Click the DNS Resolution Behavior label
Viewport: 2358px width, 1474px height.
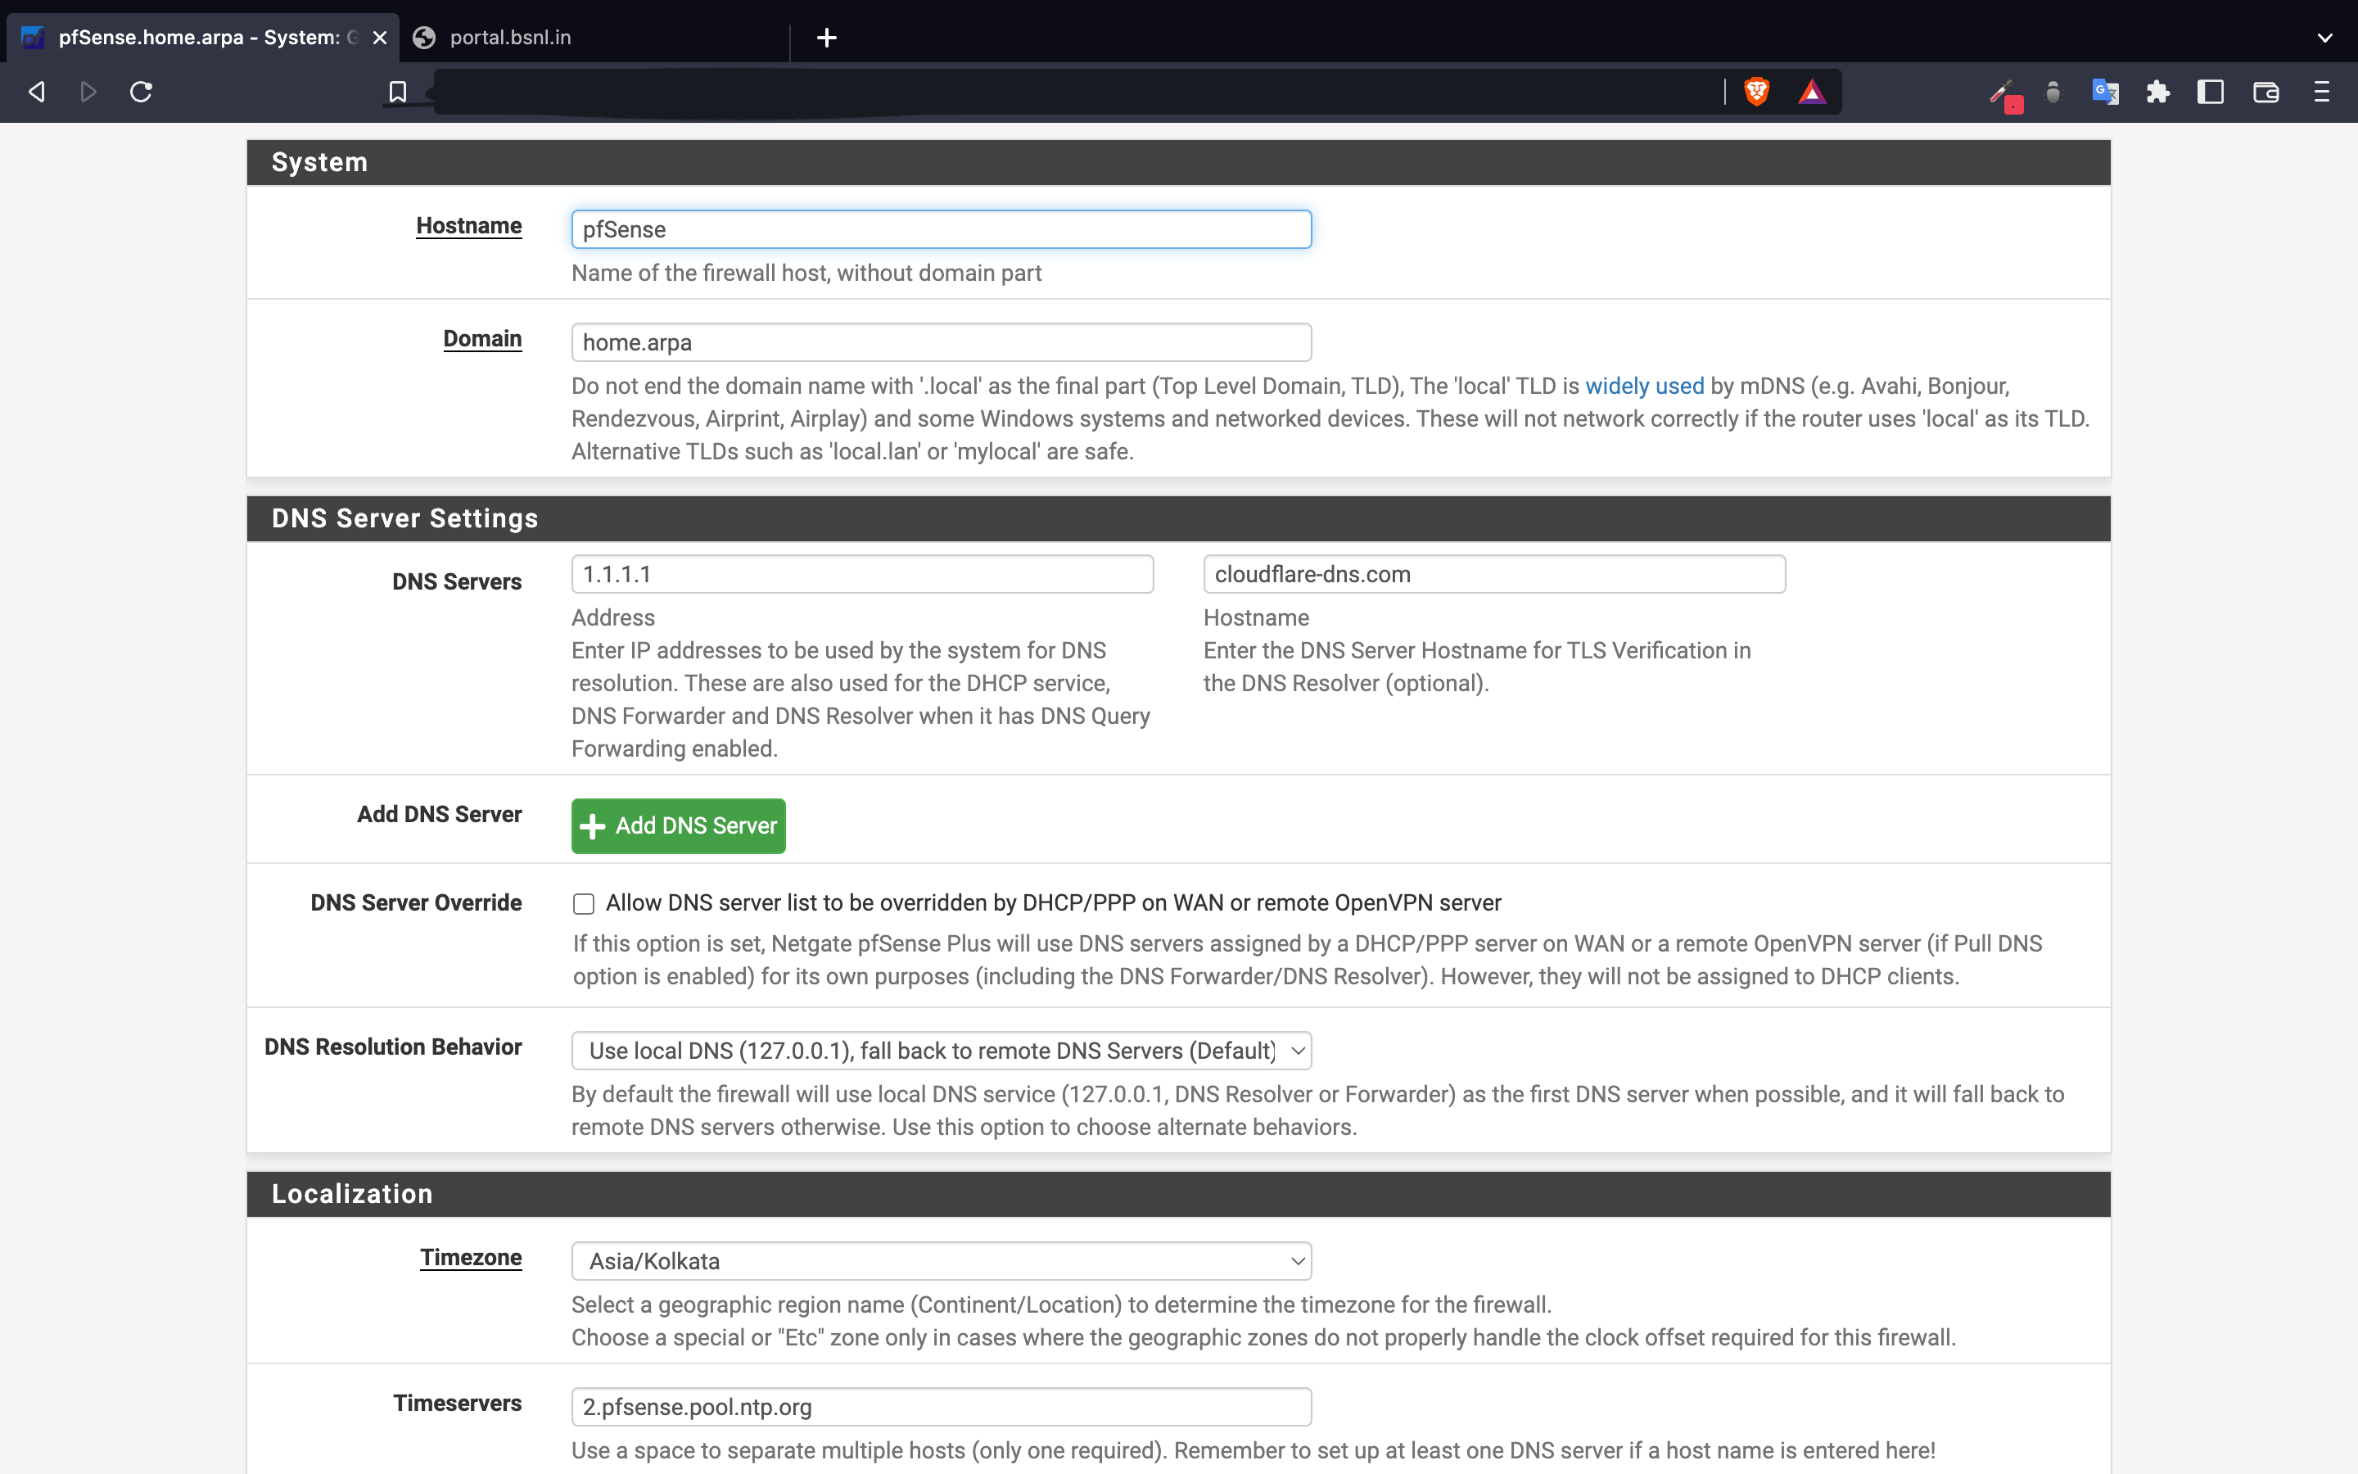click(x=393, y=1047)
